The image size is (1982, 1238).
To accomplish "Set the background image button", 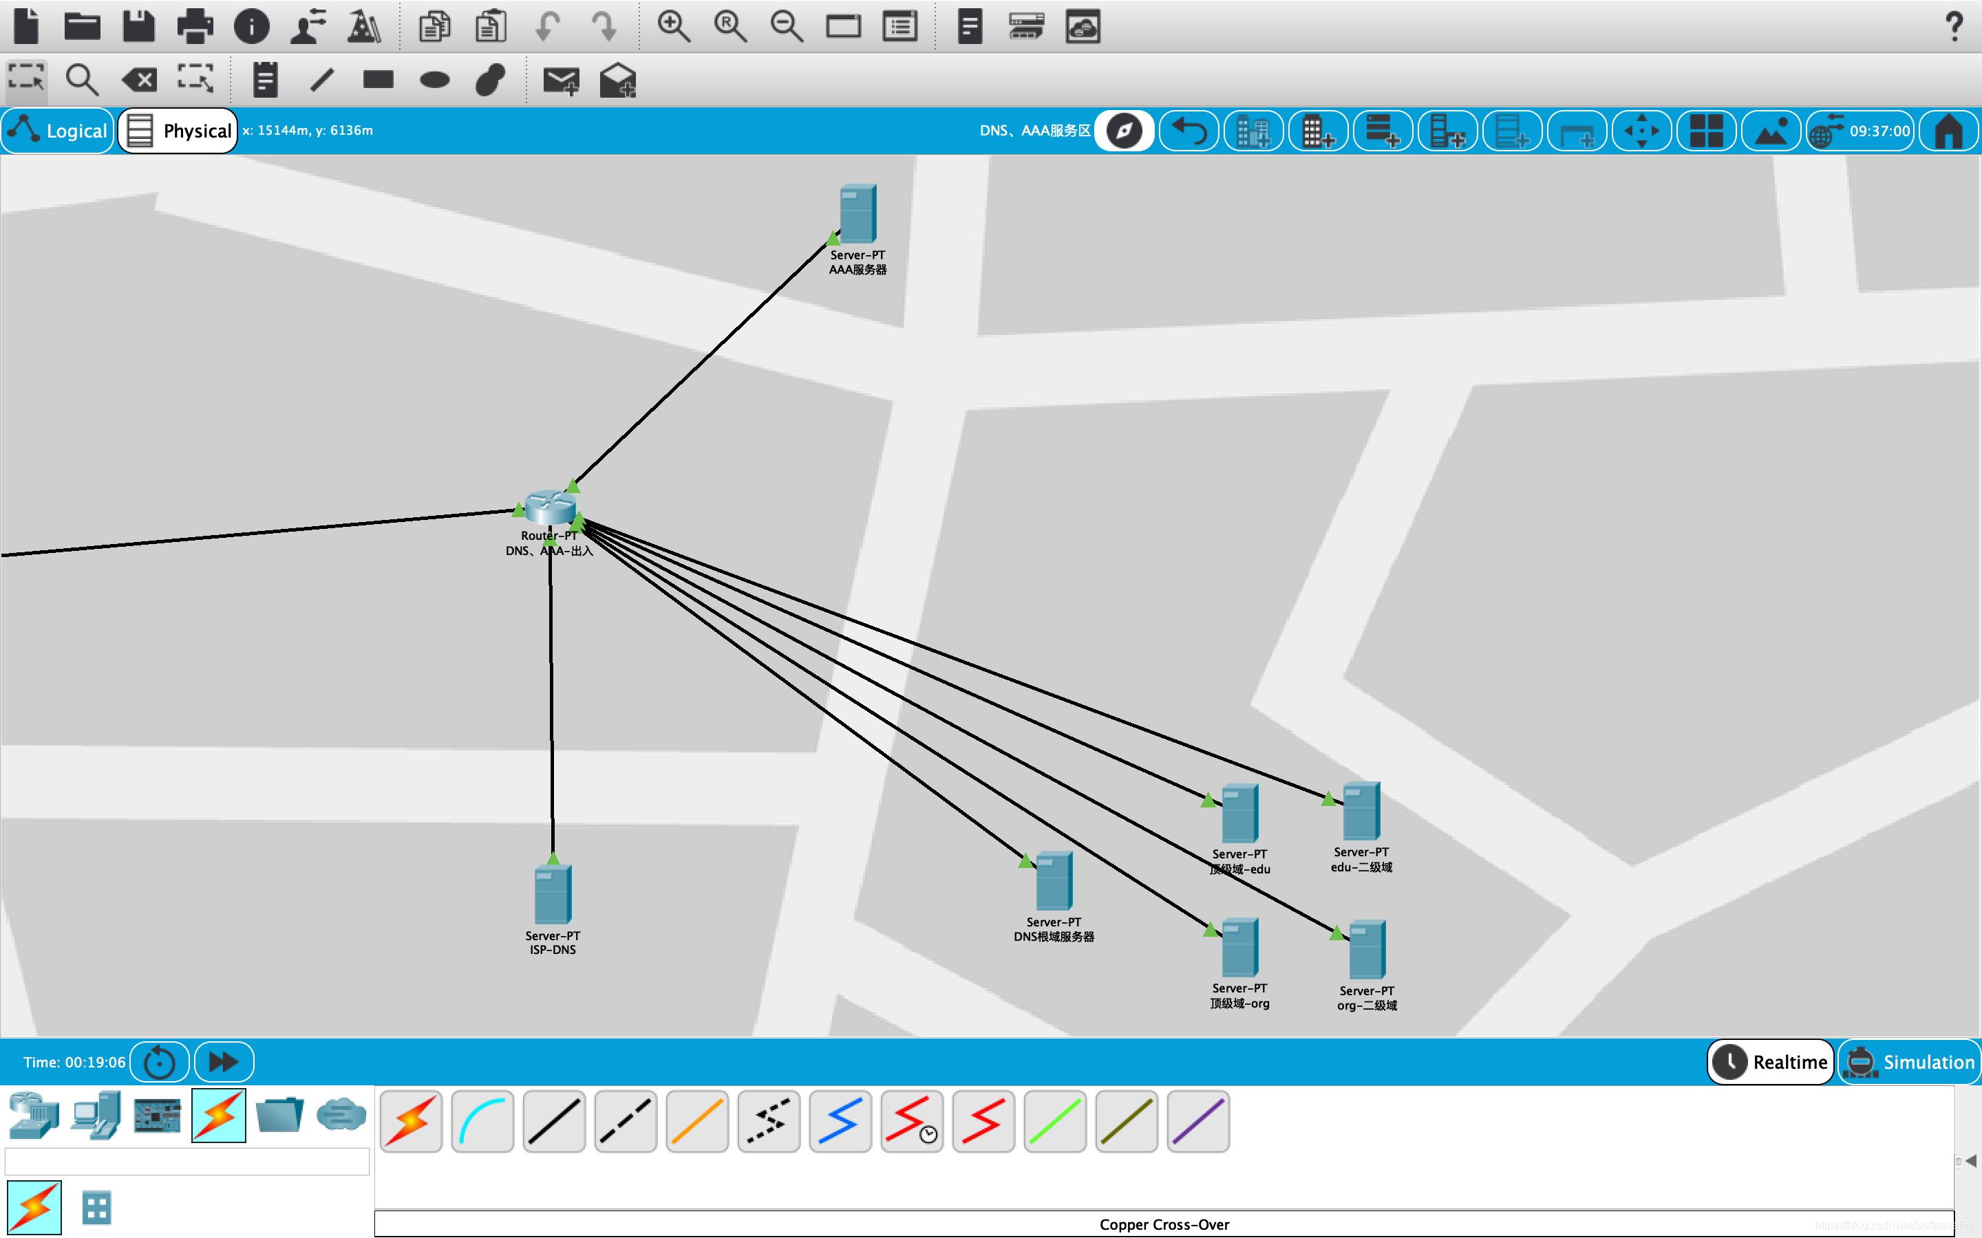I will click(1771, 130).
